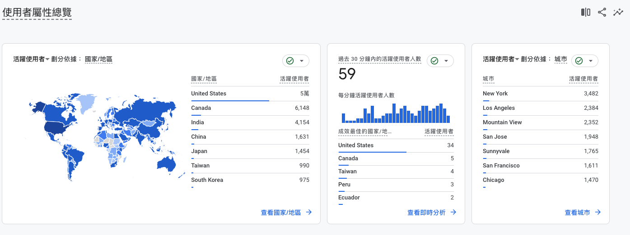The image size is (630, 235).
Task: Click the tallest bar in per-minute chart
Action: click(394, 113)
